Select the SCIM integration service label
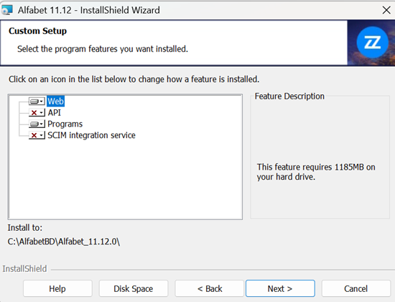This screenshot has width=395, height=302. pos(91,135)
